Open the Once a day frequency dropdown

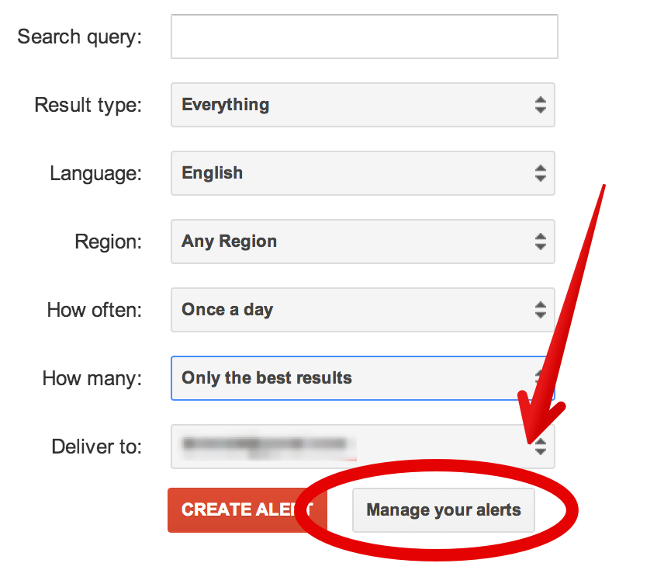[x=363, y=310]
